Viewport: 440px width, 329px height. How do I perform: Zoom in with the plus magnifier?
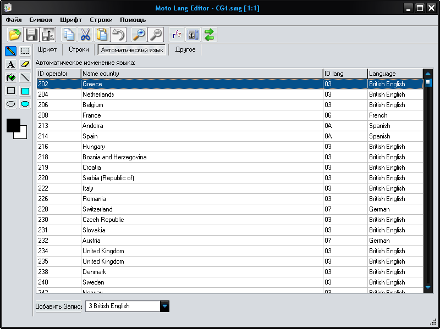[139, 35]
